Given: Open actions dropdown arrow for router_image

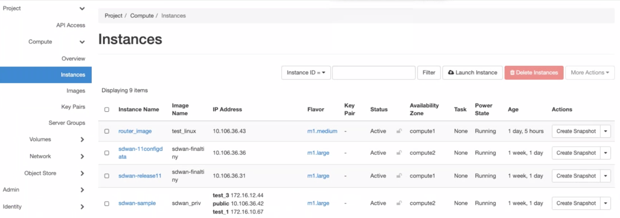Looking at the screenshot, I should pos(606,131).
